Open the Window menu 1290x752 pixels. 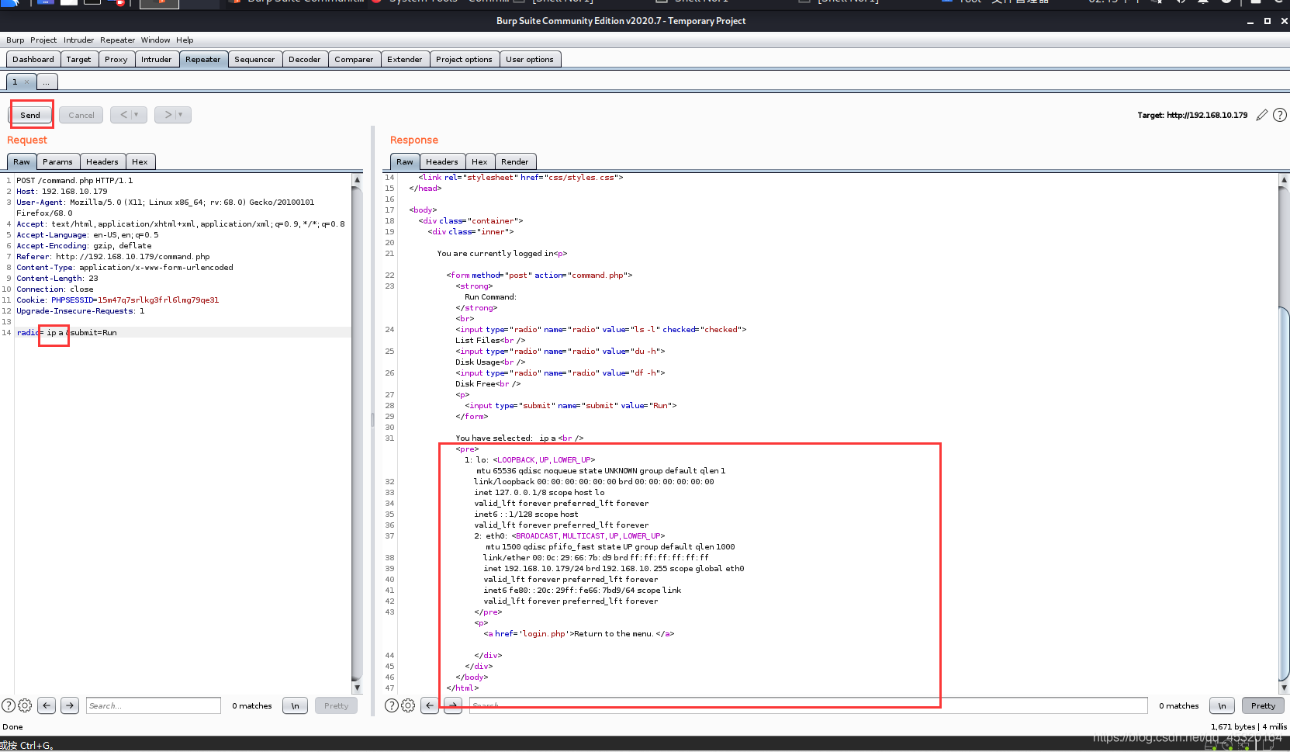pyautogui.click(x=155, y=40)
